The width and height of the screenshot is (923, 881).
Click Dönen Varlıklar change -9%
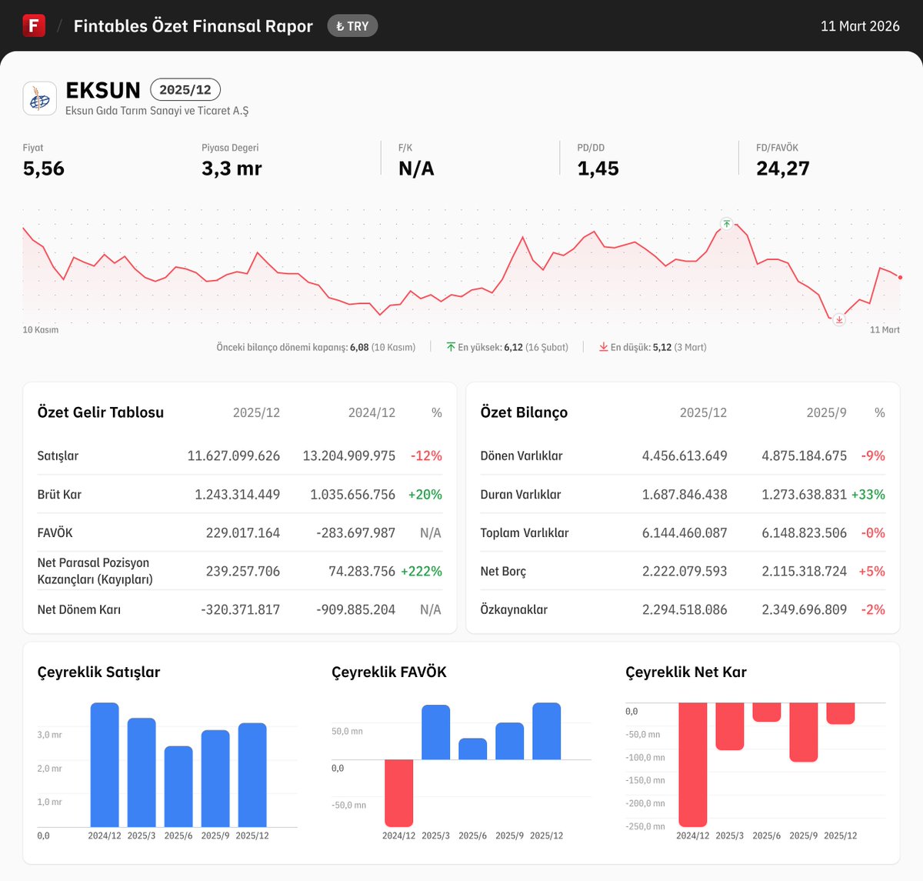tap(873, 456)
